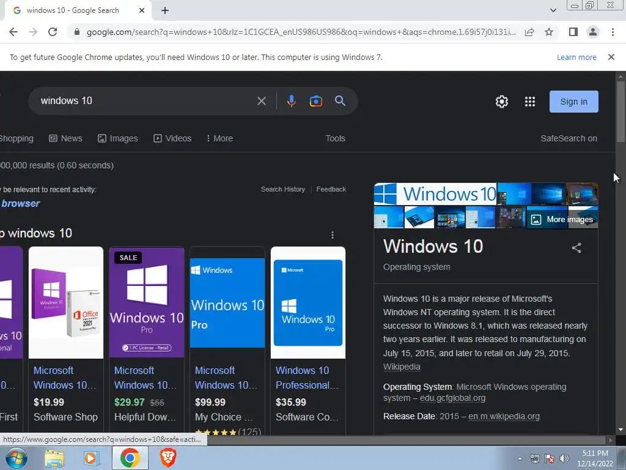Screen dimensions: 626x470
Task: Launch the media player taskbar icon
Action: (91, 458)
